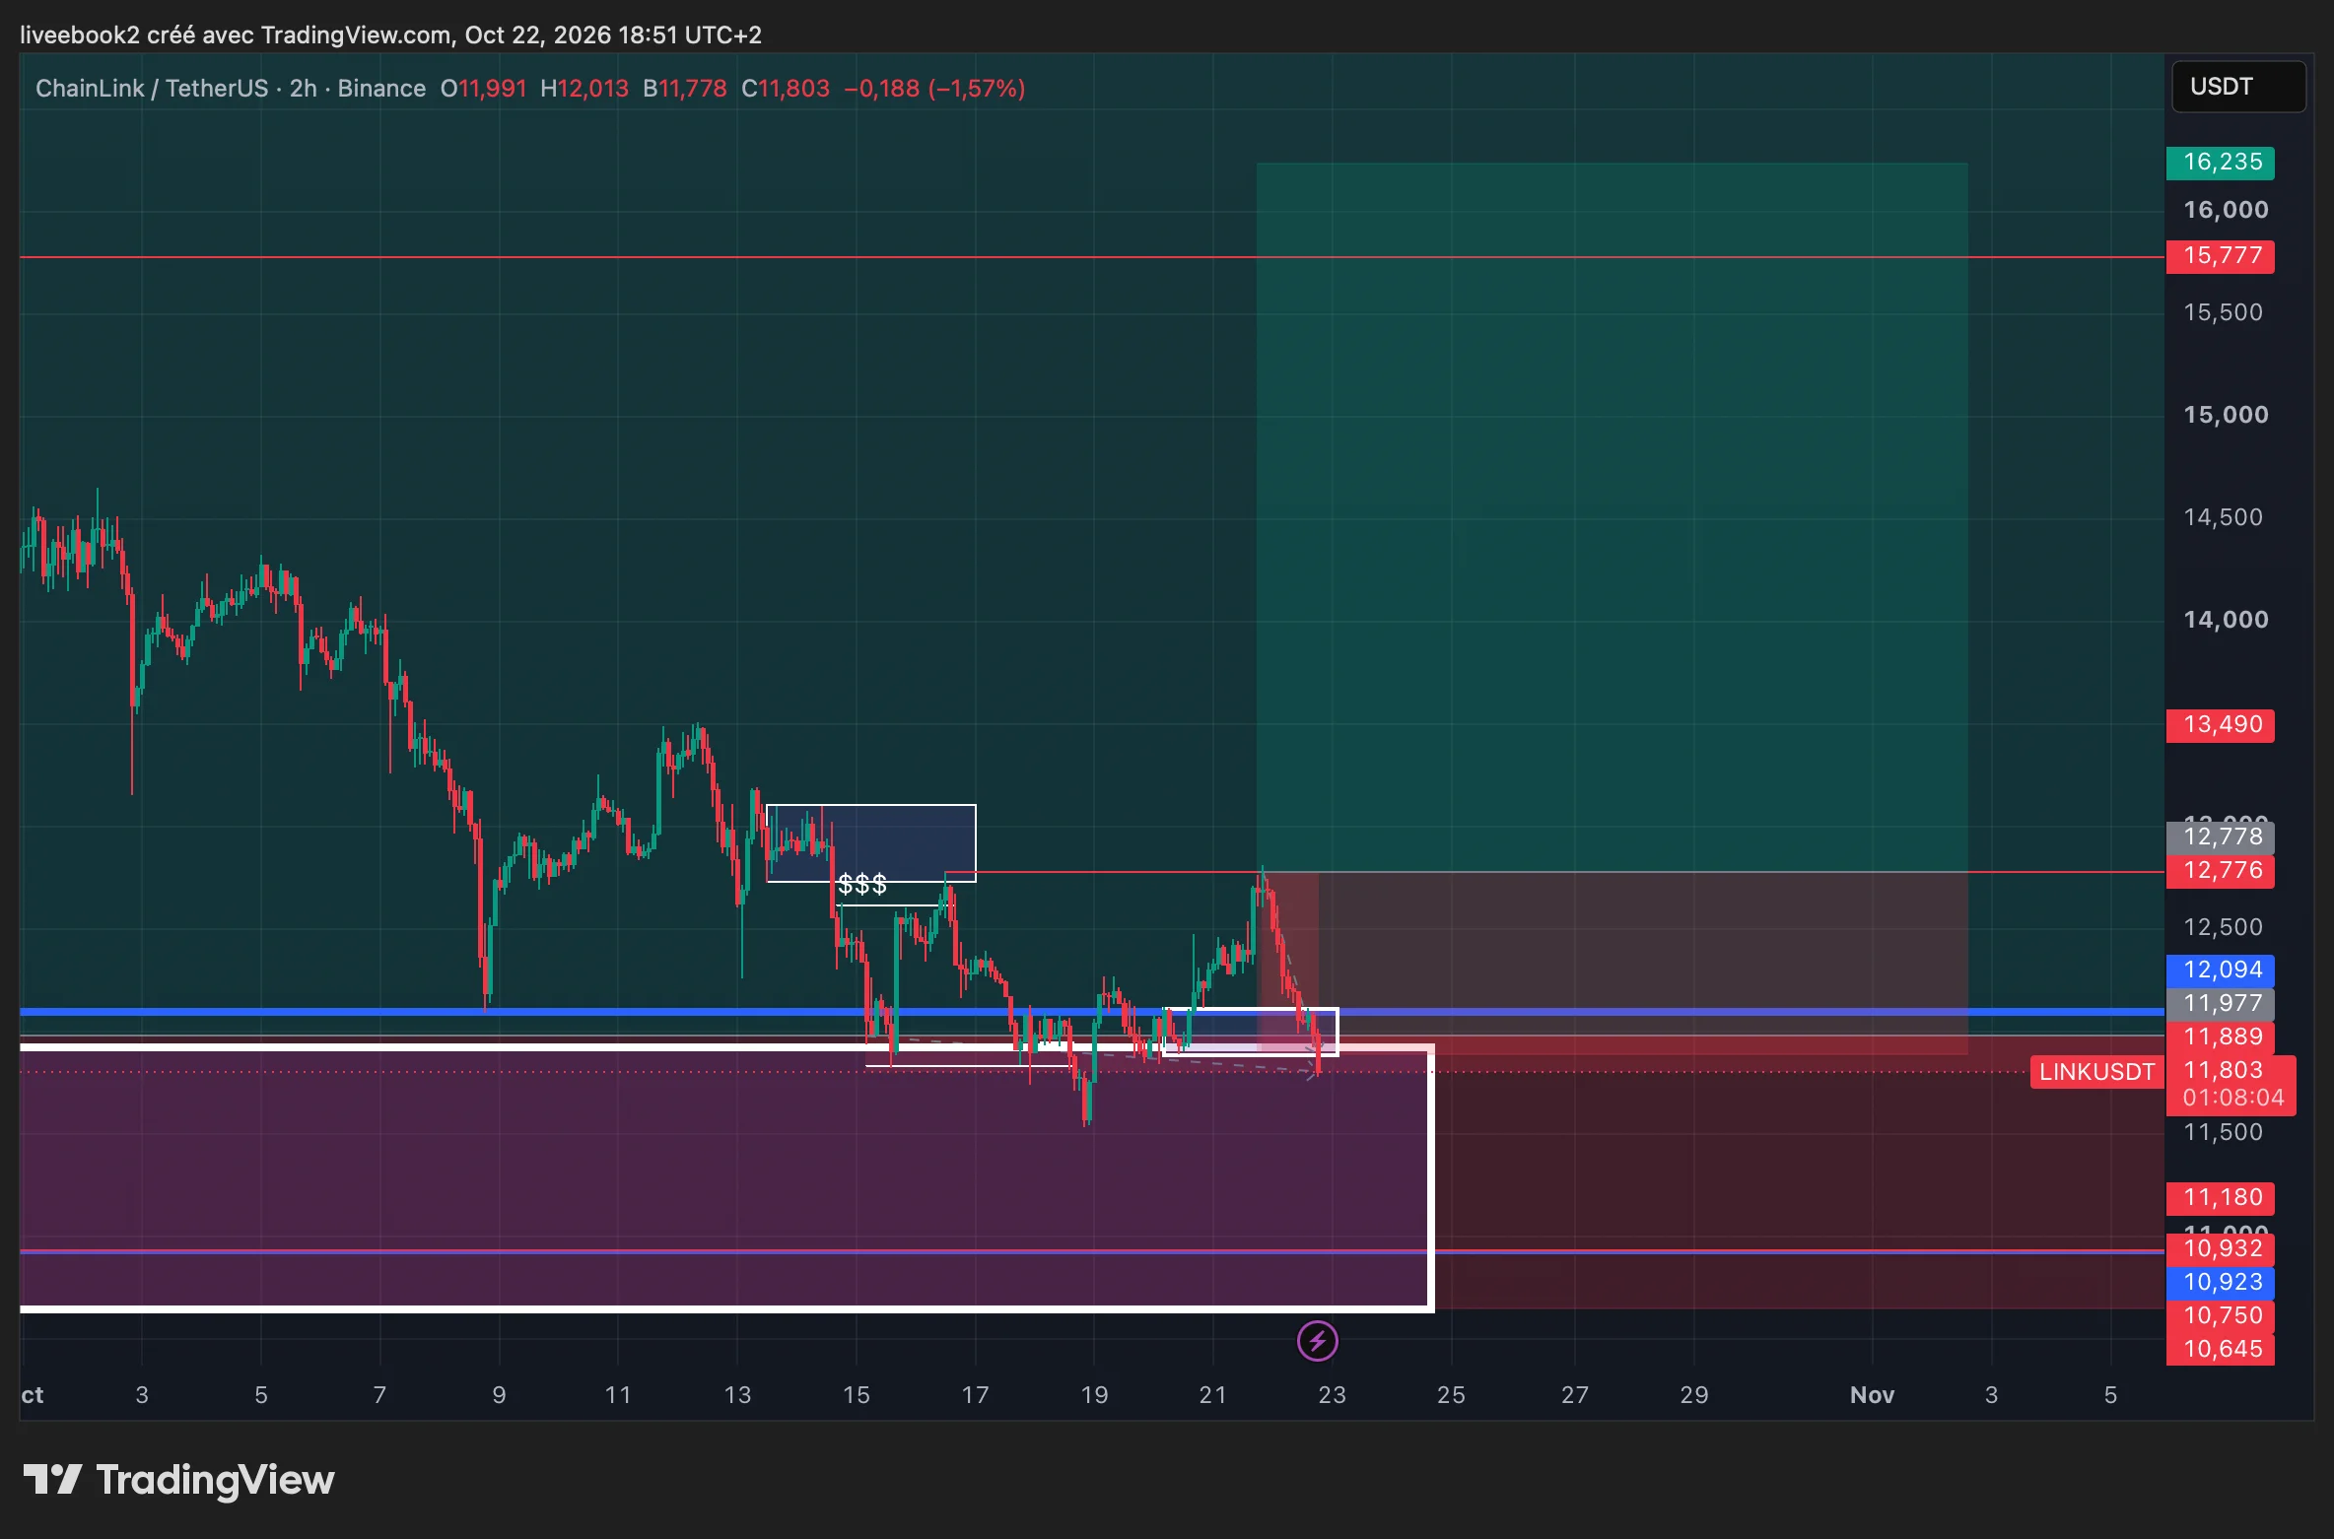Click the high value H12,013 in header
Viewport: 2334px width, 1539px height.
click(584, 89)
